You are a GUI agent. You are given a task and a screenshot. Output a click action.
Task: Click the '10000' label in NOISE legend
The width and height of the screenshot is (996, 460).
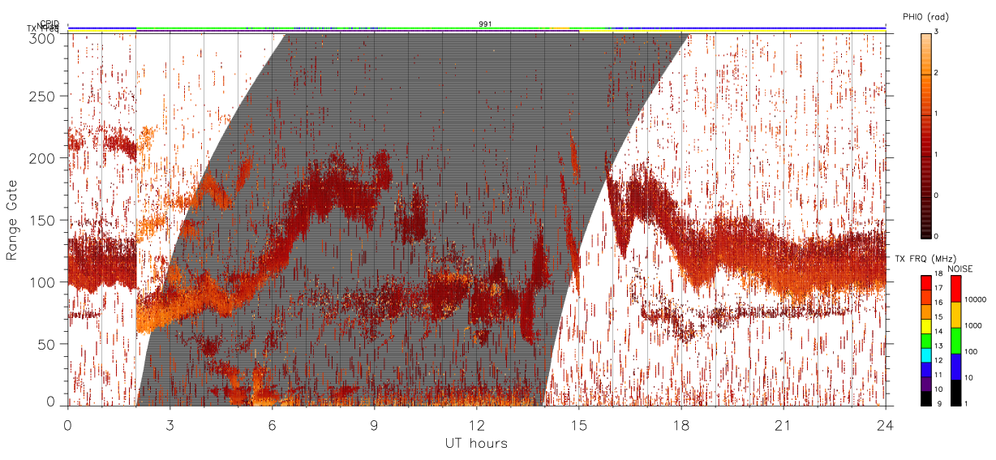coord(975,299)
